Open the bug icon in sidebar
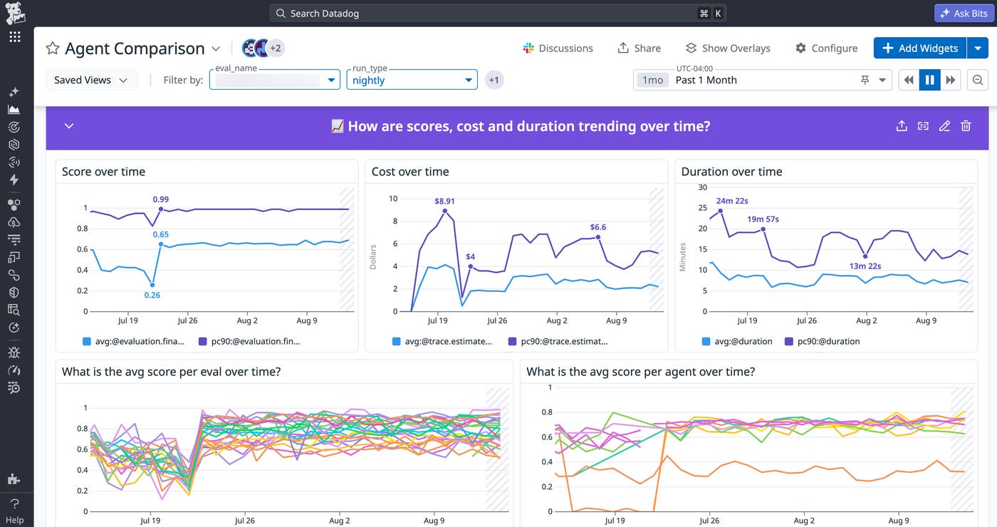The width and height of the screenshot is (997, 527). (x=14, y=353)
